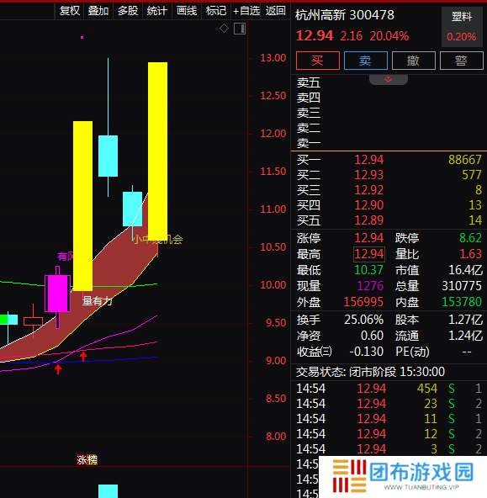This screenshot has height=498, width=487.
Task: Click the 换手 value 25.06%
Action: point(364,320)
